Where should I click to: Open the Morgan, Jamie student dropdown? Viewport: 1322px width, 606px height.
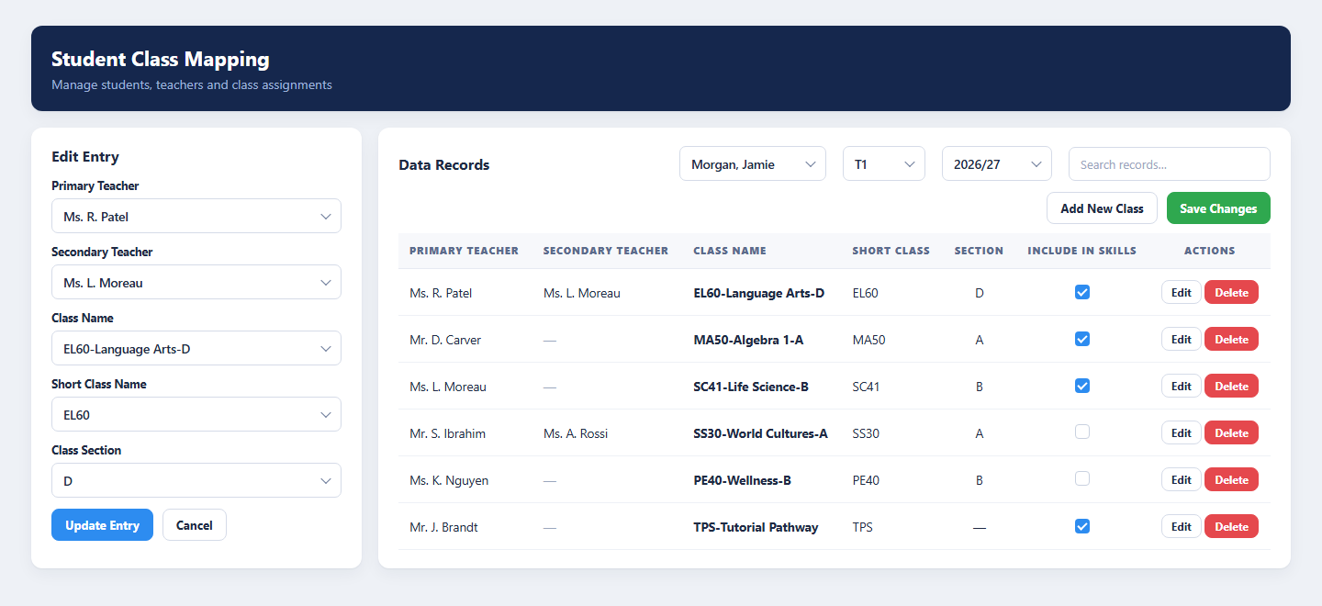click(x=753, y=164)
